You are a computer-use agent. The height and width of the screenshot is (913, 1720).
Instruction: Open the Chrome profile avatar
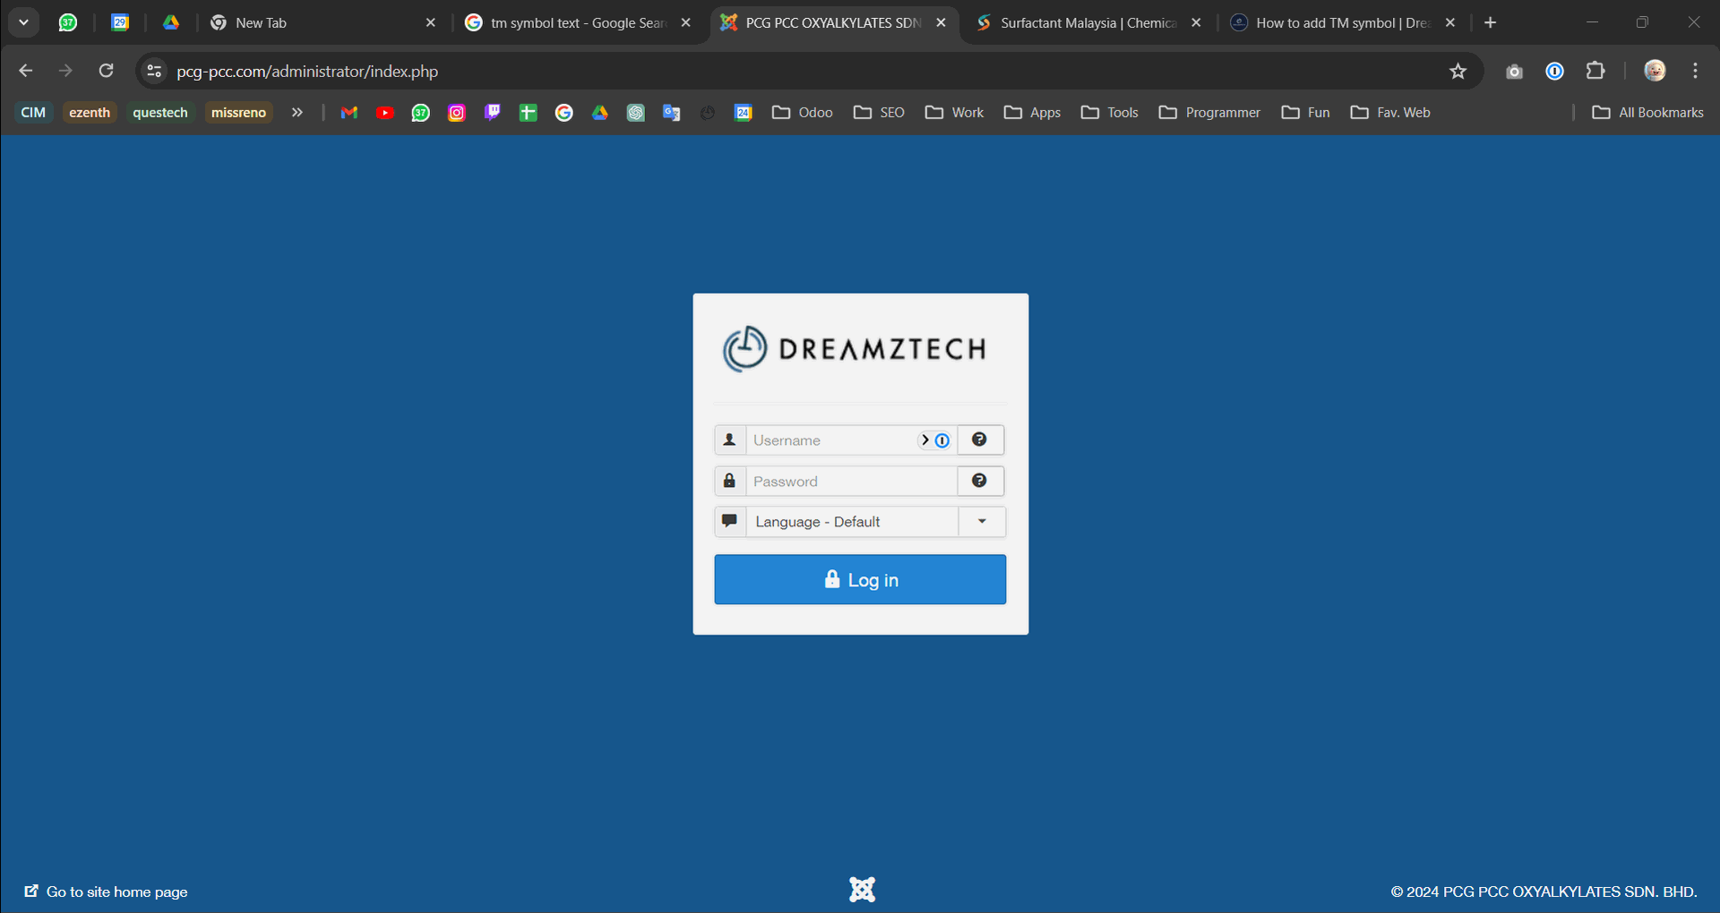click(1655, 71)
